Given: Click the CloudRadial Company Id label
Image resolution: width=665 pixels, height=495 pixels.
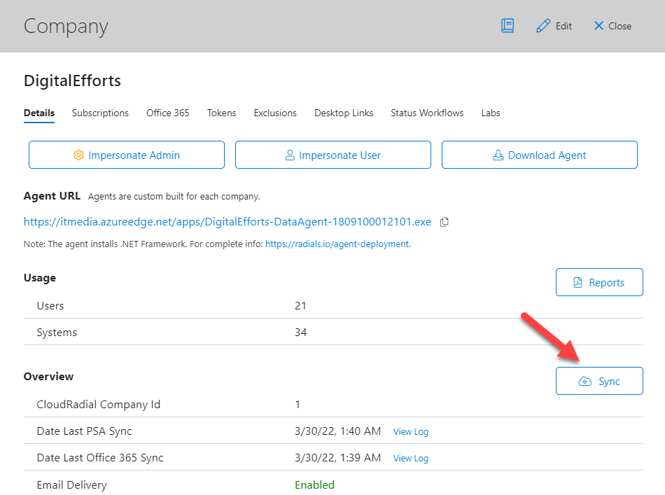Looking at the screenshot, I should pyautogui.click(x=99, y=405).
